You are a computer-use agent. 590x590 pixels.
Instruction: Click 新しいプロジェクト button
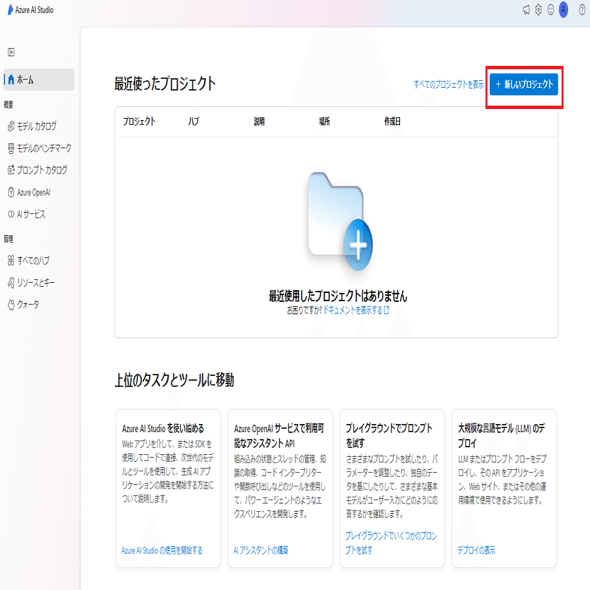[x=523, y=84]
